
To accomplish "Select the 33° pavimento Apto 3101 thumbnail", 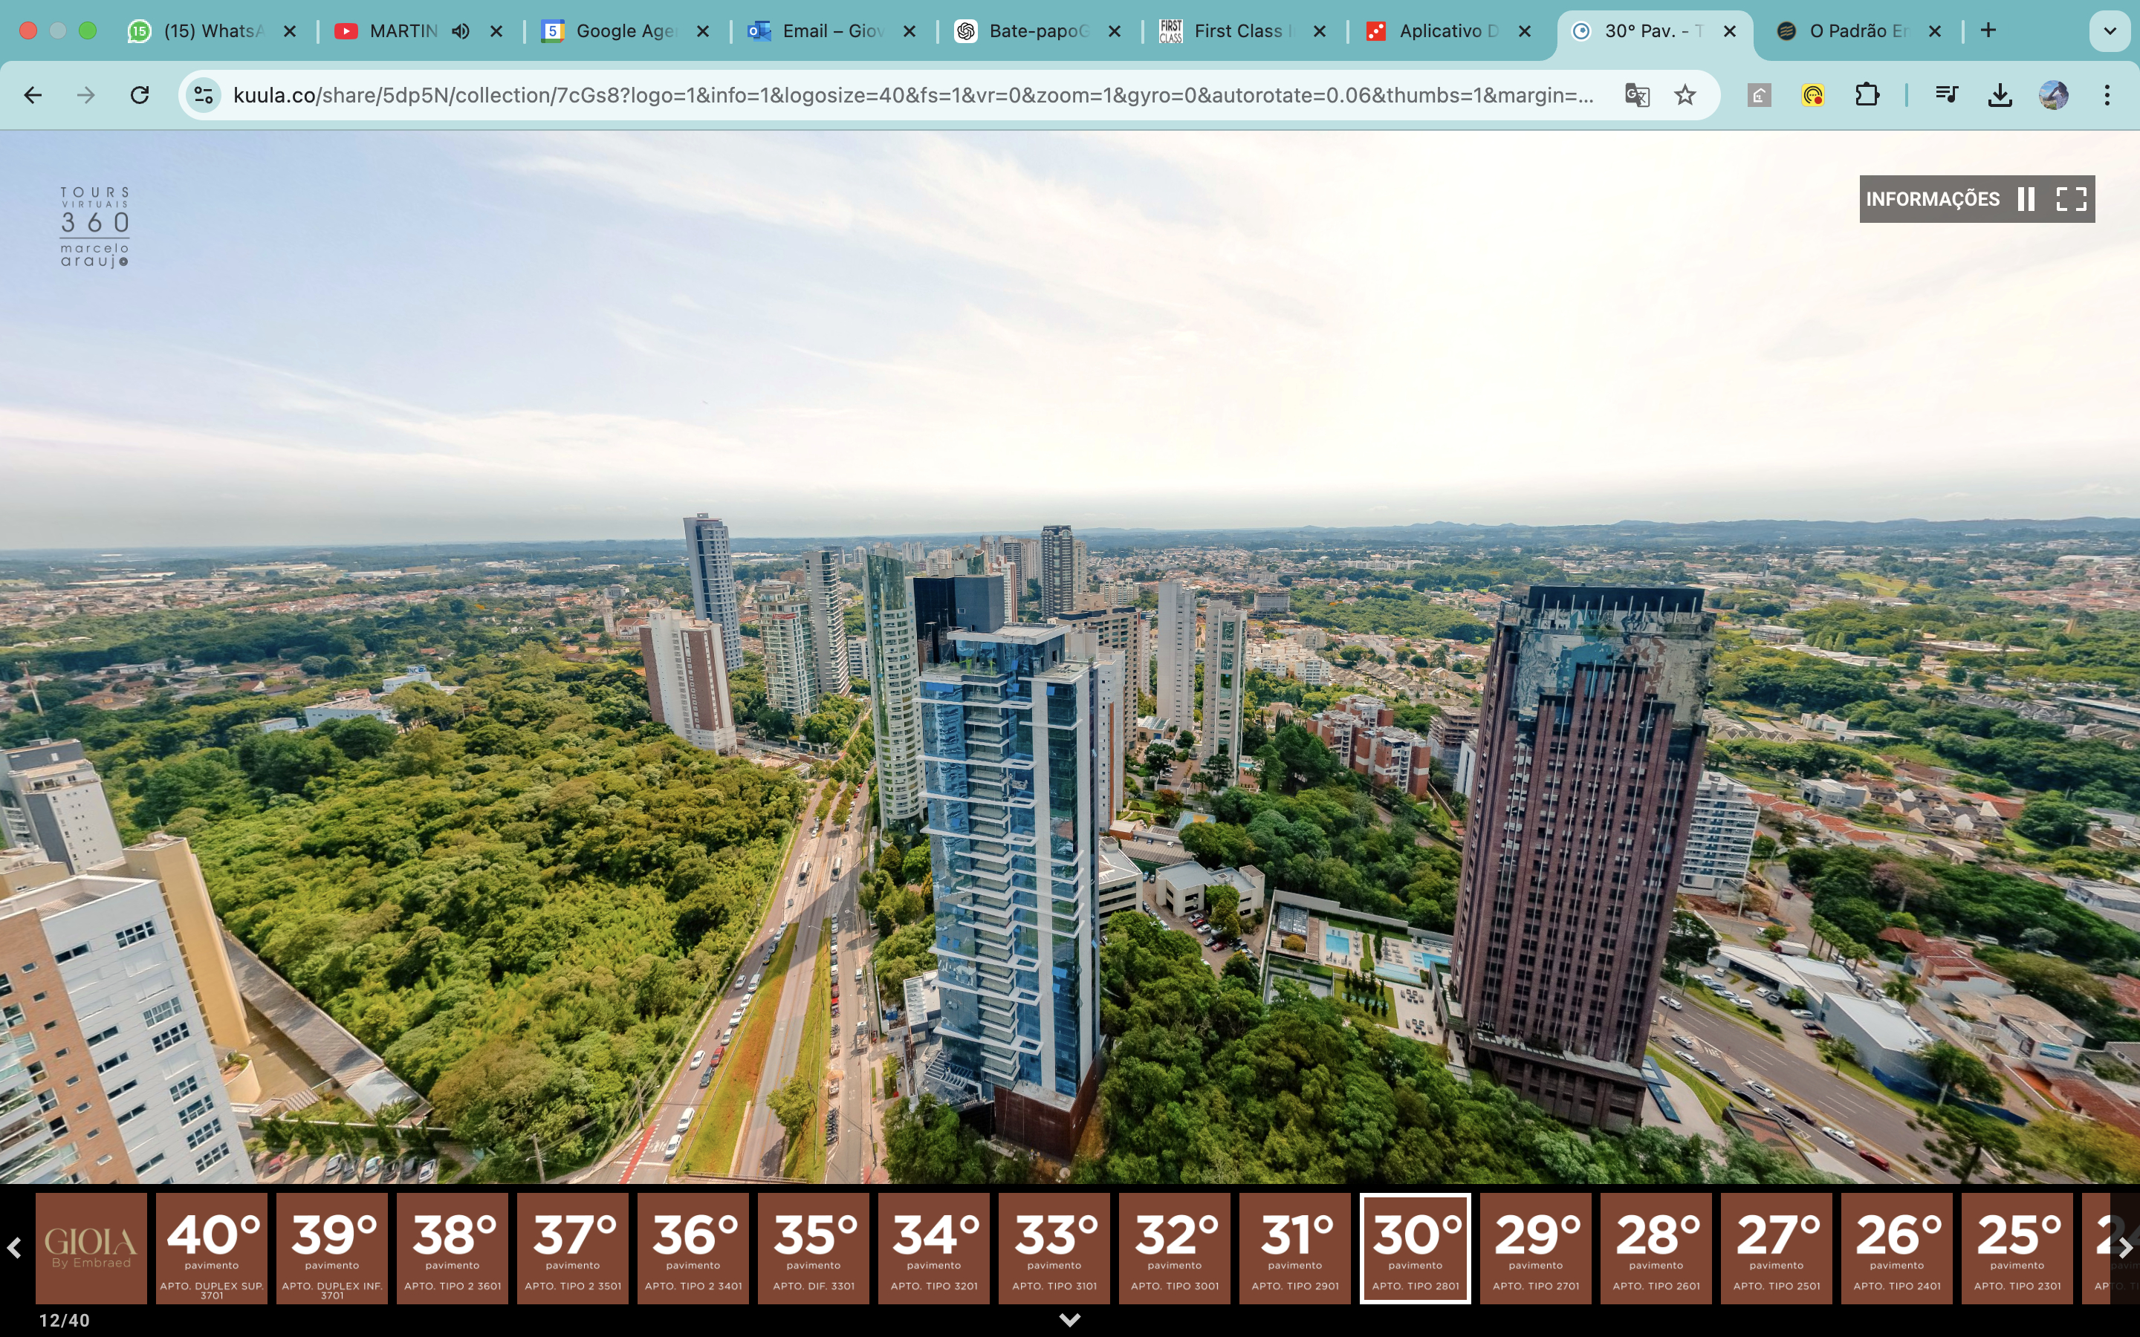I will pos(1054,1248).
